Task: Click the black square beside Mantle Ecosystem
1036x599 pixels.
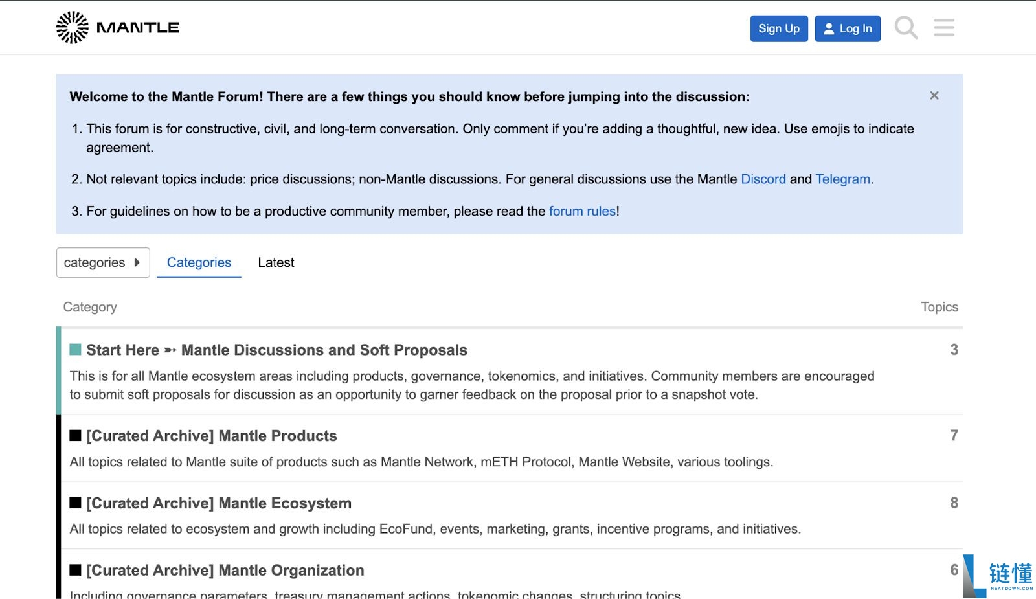Action: pos(75,503)
